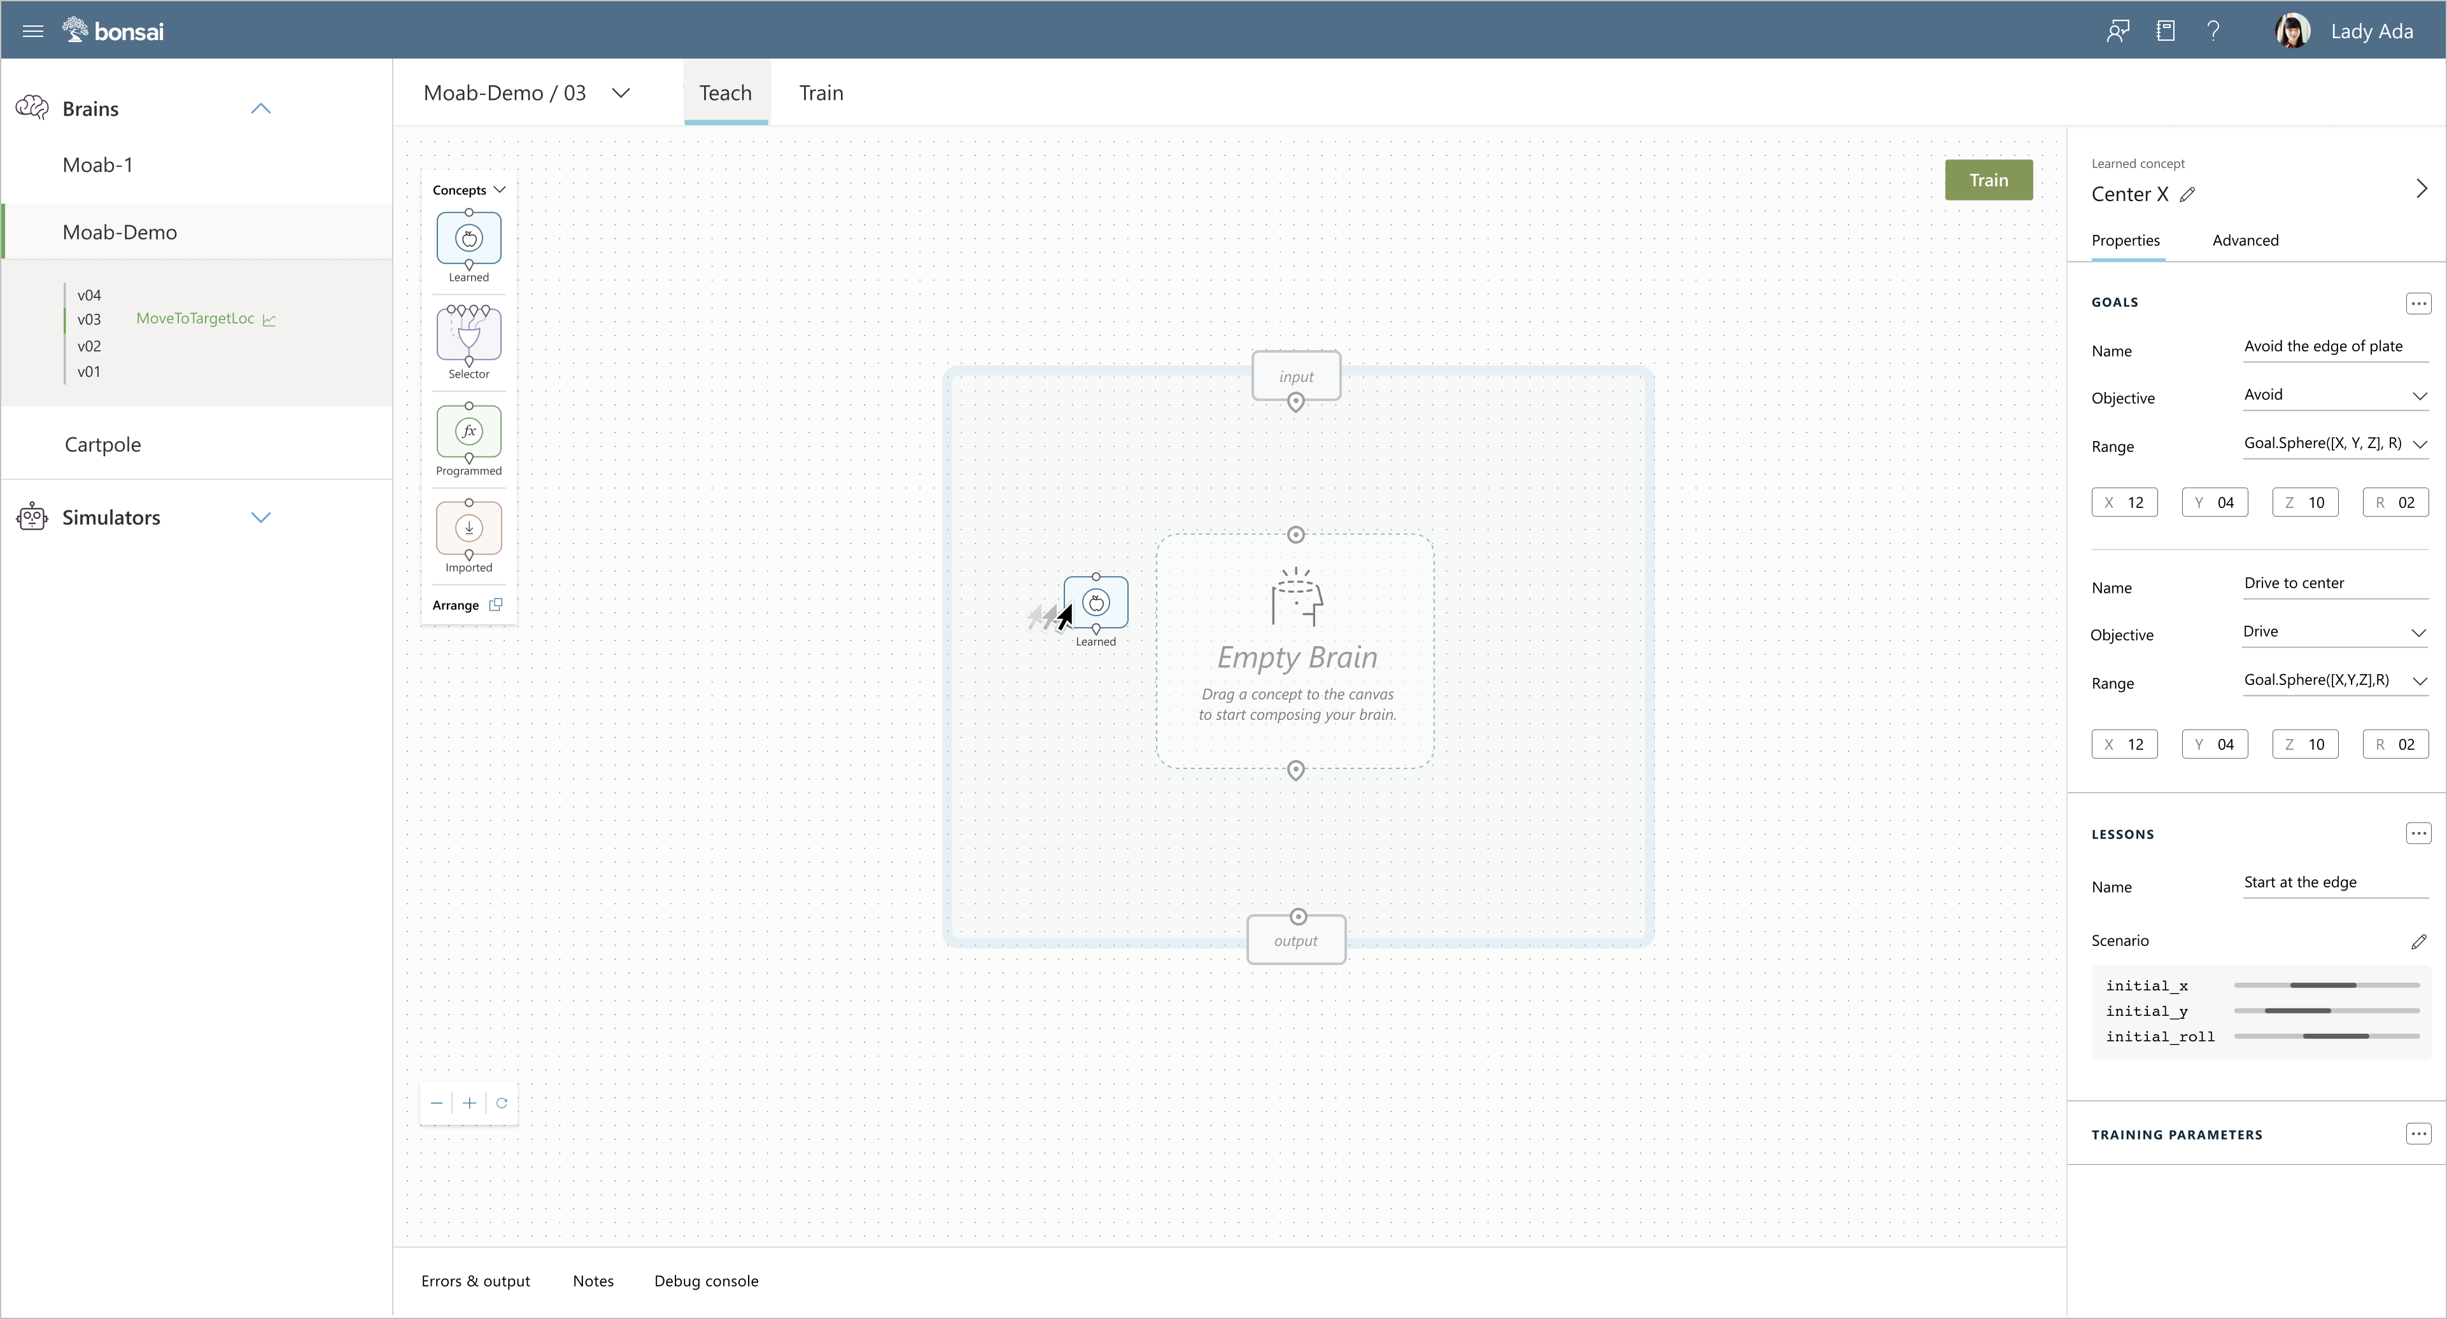The width and height of the screenshot is (2447, 1319).
Task: Collapse the Brains section
Action: click(260, 108)
